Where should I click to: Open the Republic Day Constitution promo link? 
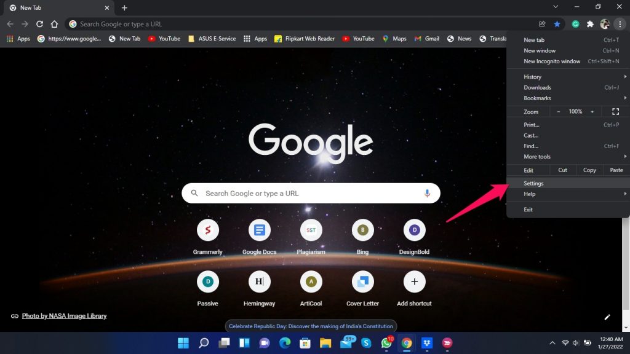click(x=311, y=326)
